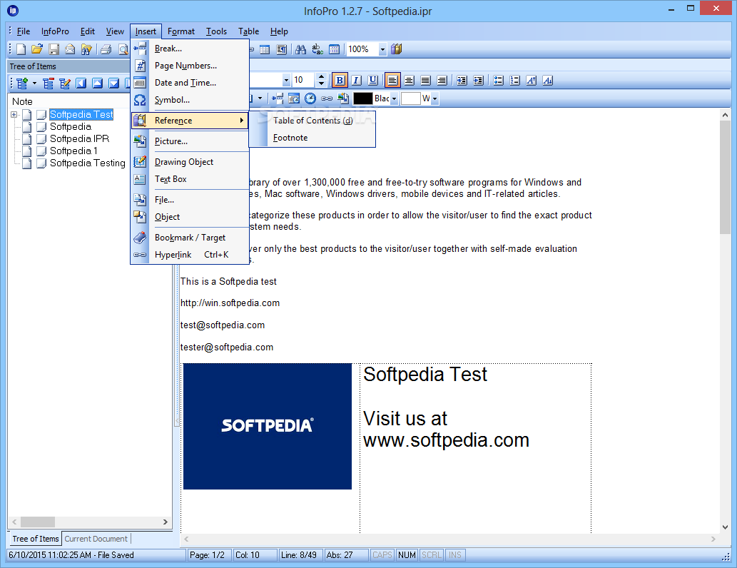Open the 100% zoom dropdown
Image resolution: width=737 pixels, height=568 pixels.
[382, 49]
